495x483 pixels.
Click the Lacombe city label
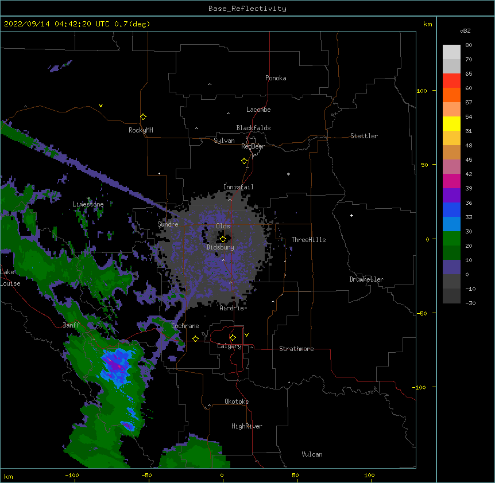(x=258, y=110)
